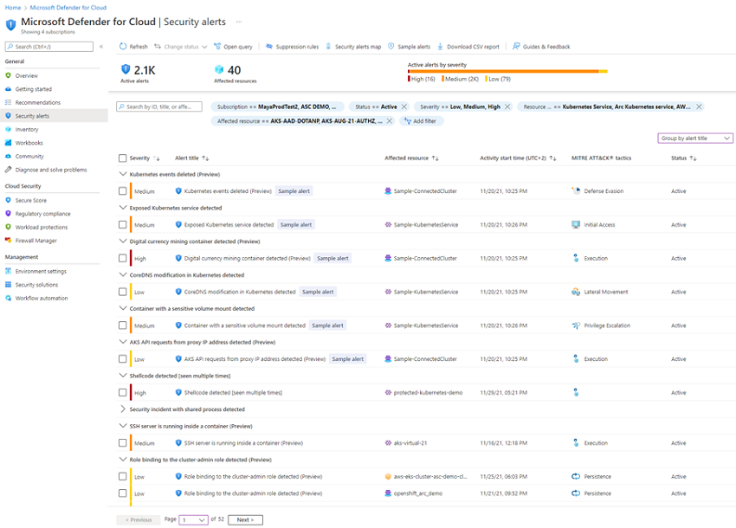Click the Open query toolbar icon
The height and width of the screenshot is (528, 736).
pyautogui.click(x=217, y=47)
